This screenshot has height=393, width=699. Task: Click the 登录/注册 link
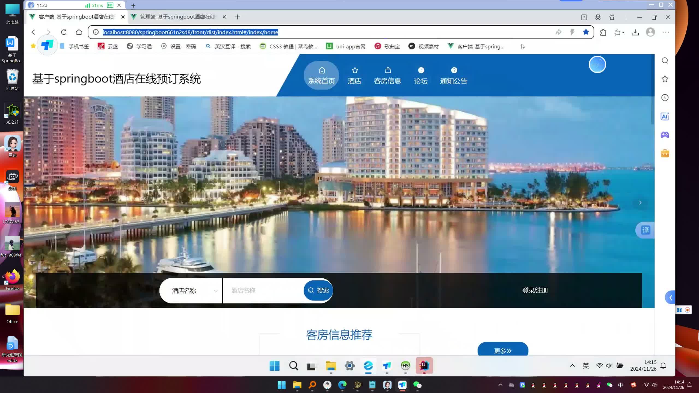pos(535,290)
